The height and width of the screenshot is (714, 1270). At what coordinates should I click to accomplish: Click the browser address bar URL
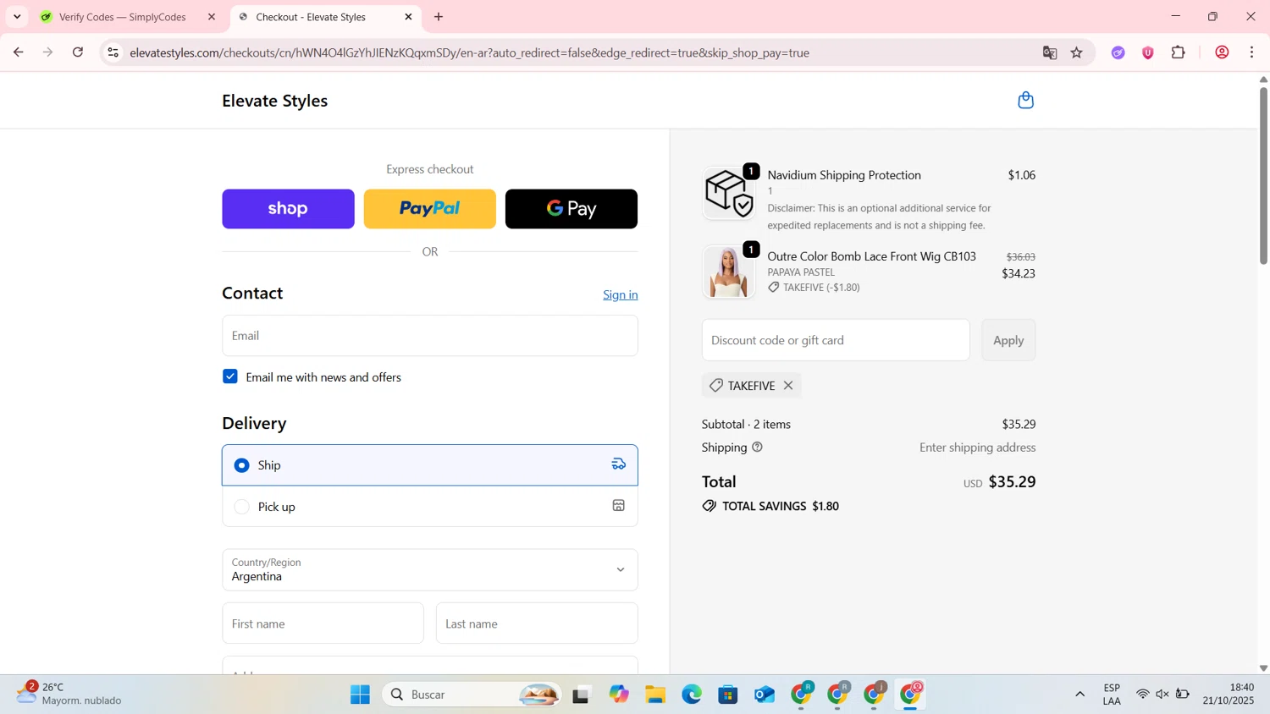470,52
